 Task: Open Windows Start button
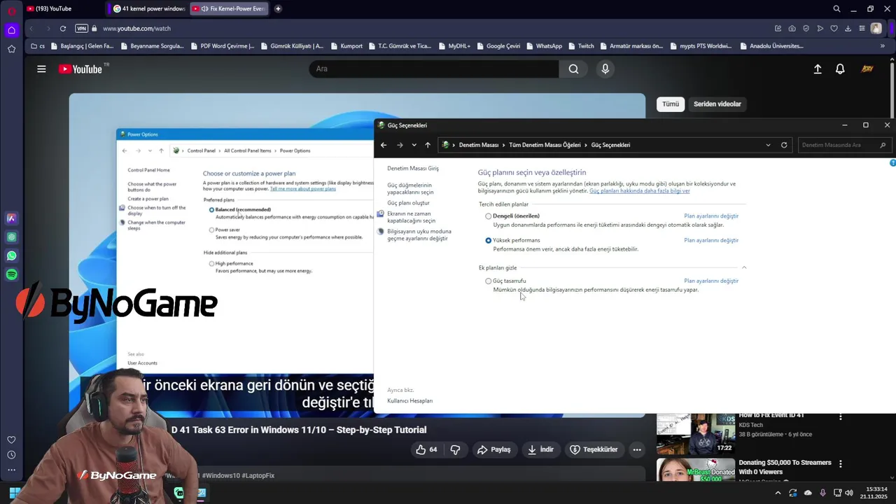[14, 493]
